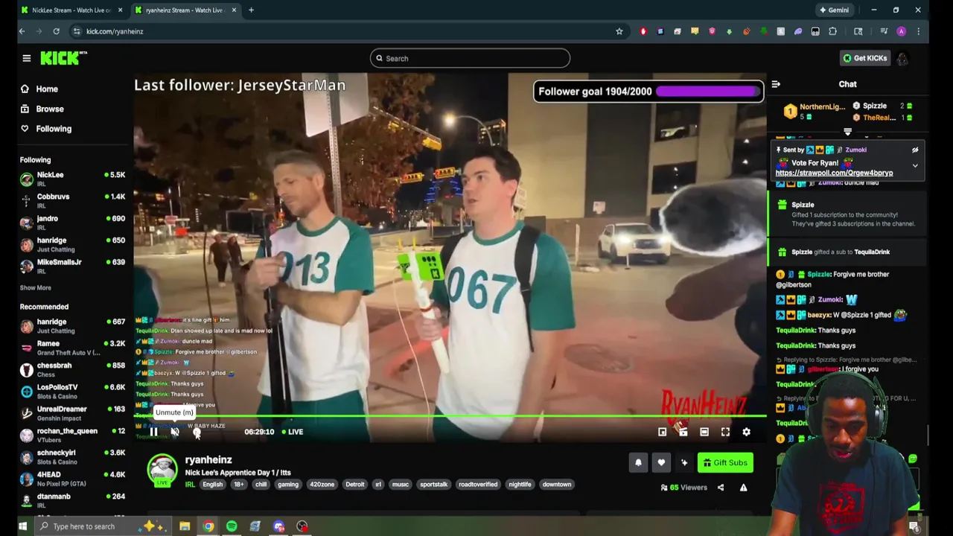Open LosPollosTV recommended channel

72,391
